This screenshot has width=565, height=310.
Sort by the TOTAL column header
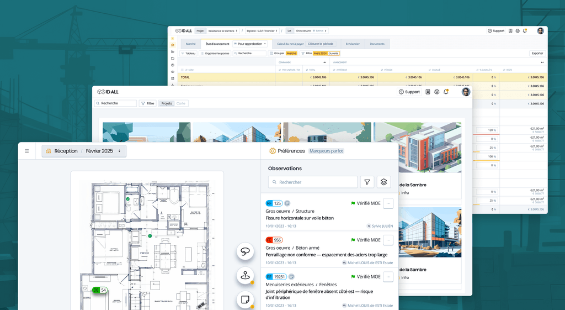(x=311, y=70)
